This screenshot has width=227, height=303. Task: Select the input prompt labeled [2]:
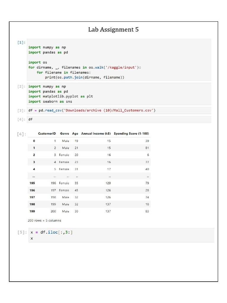pyautogui.click(x=21, y=86)
